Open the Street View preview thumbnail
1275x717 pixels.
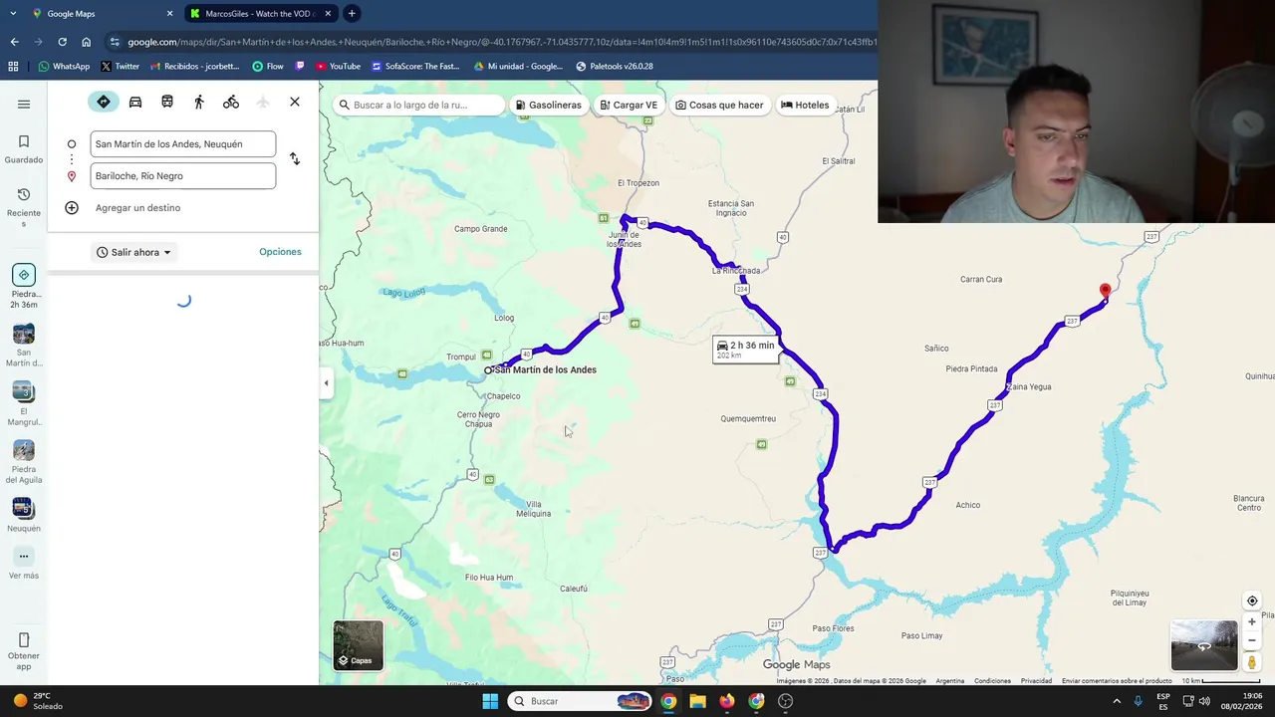[x=1204, y=645]
